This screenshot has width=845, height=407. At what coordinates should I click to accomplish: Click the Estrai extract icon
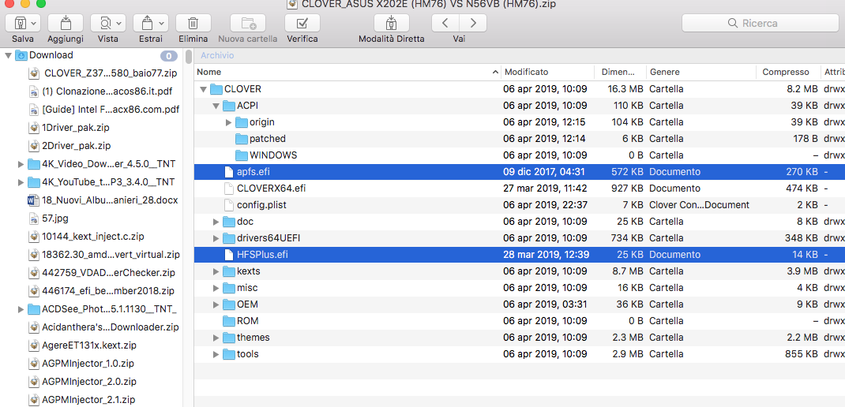click(147, 23)
